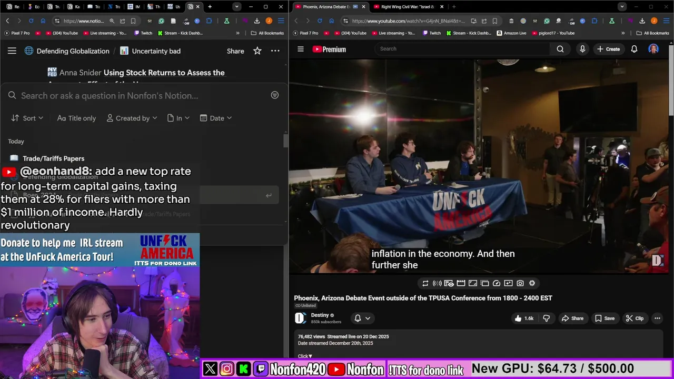Click the YouTube Create button
Viewport: 674px width, 379px height.
pos(608,49)
